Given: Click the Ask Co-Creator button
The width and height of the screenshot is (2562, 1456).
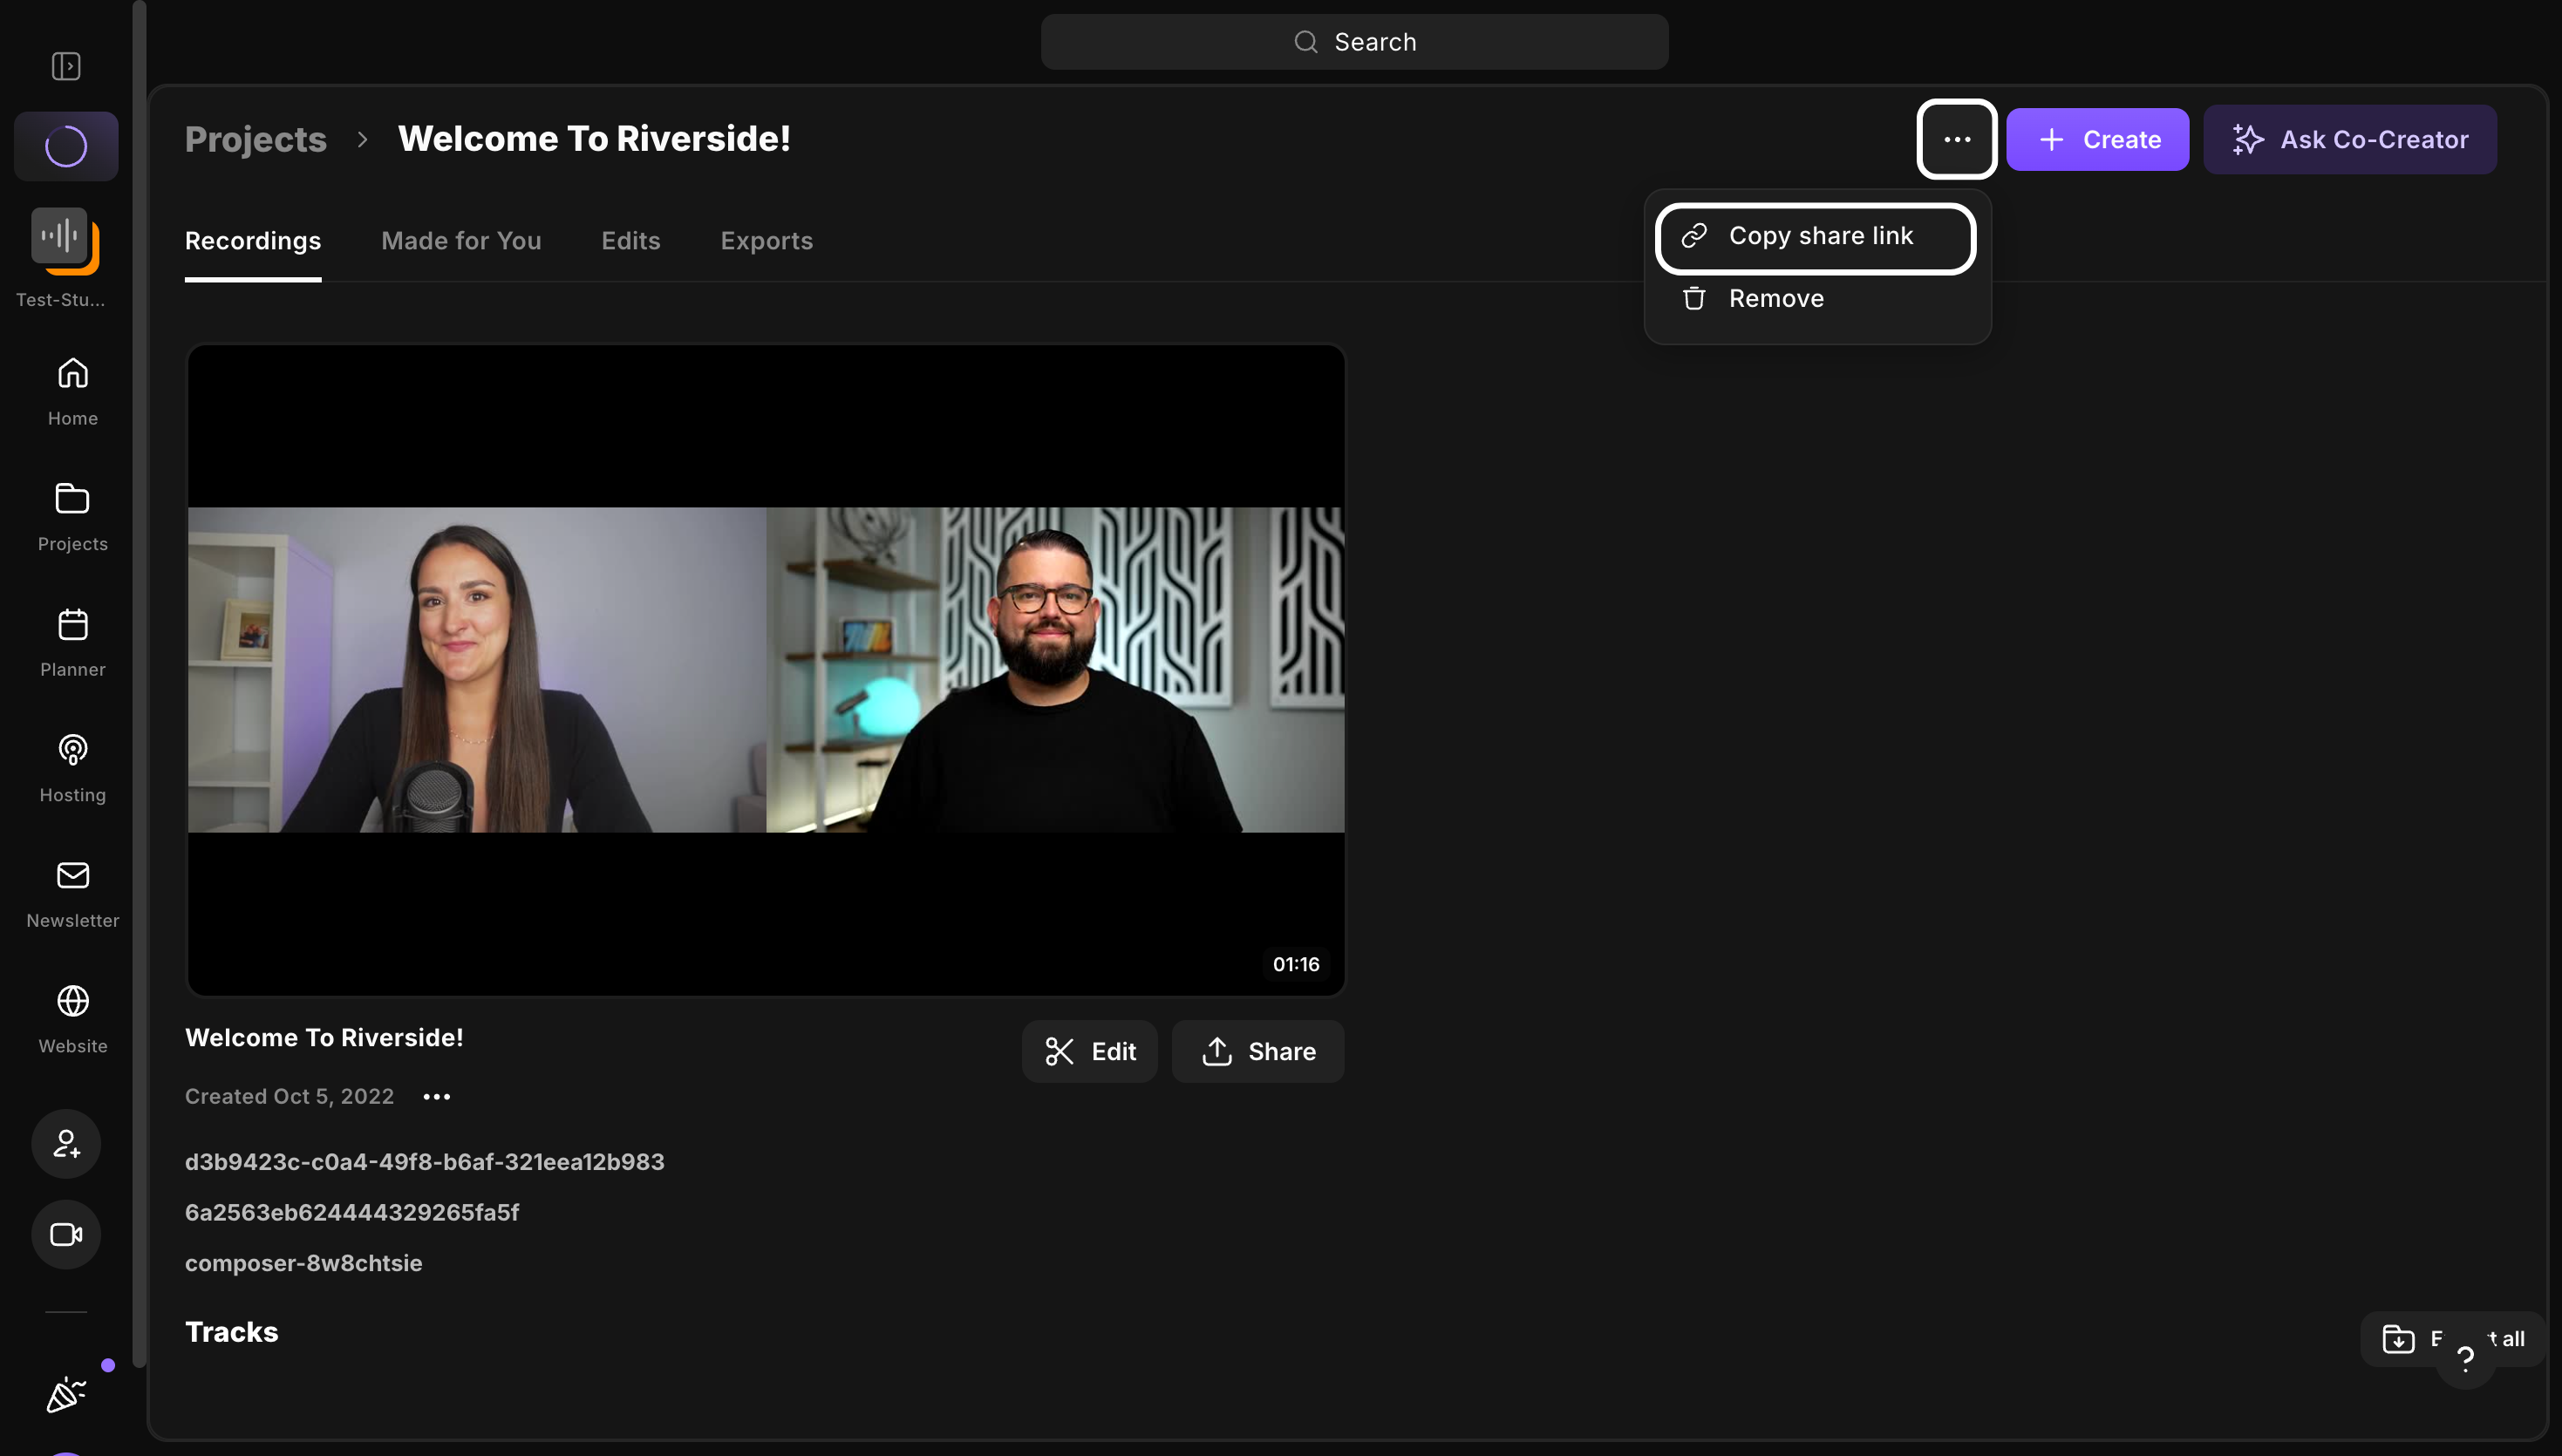Looking at the screenshot, I should 2349,139.
